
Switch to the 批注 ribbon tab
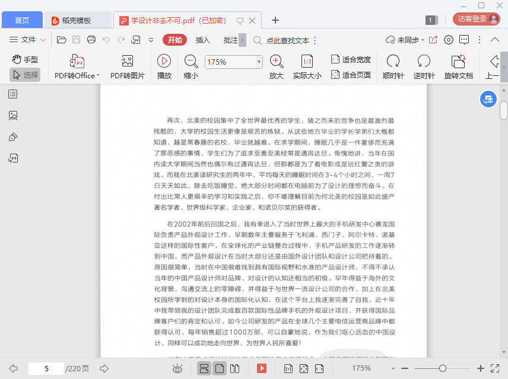(x=230, y=40)
